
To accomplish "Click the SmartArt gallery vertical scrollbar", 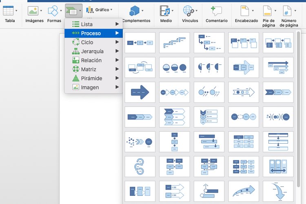I will [298, 109].
